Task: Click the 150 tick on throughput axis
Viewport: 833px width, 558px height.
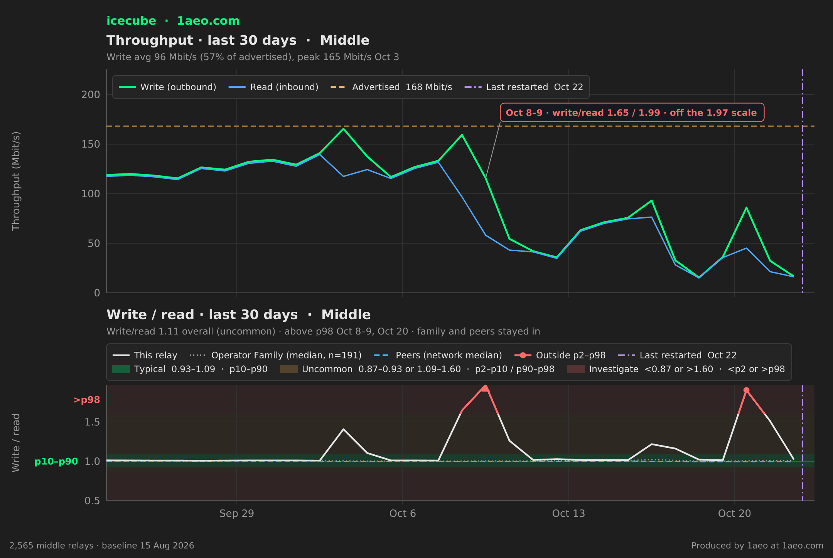Action: click(91, 144)
